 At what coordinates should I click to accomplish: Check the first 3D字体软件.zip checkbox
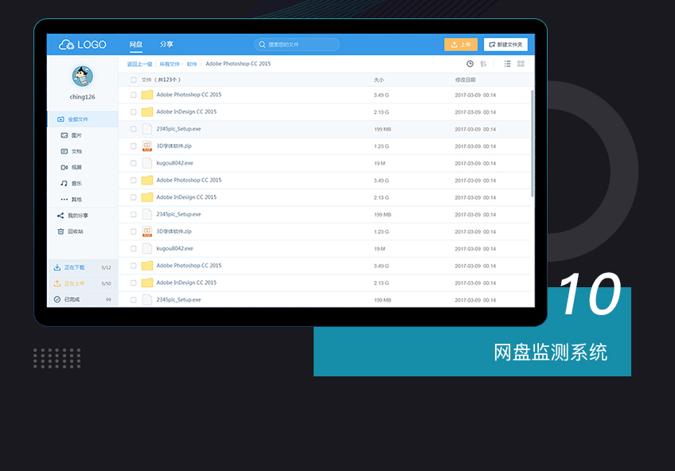[x=134, y=146]
